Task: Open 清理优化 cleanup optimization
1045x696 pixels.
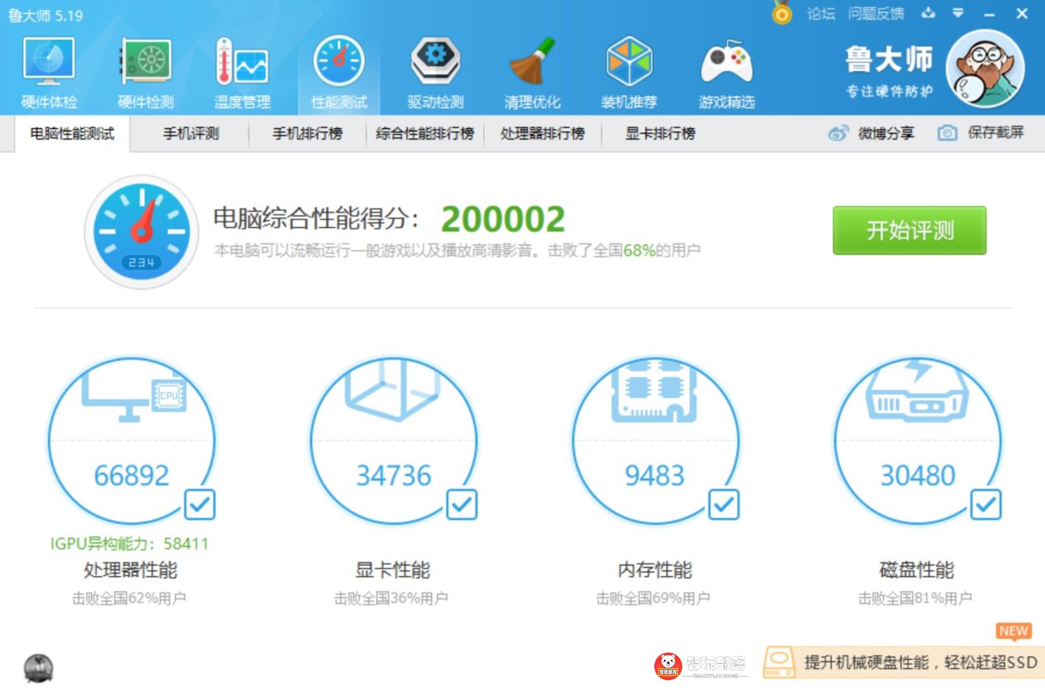Action: click(533, 69)
